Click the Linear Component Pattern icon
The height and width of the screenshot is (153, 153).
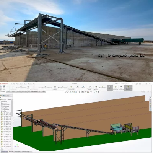pyautogui.click(x=46, y=87)
